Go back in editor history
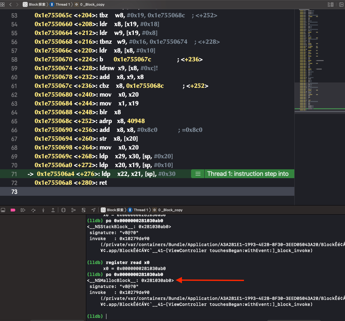Image resolution: width=345 pixels, height=321 pixels. click(10, 4)
